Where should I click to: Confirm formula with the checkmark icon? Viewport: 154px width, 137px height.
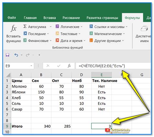pyautogui.click(x=59, y=66)
